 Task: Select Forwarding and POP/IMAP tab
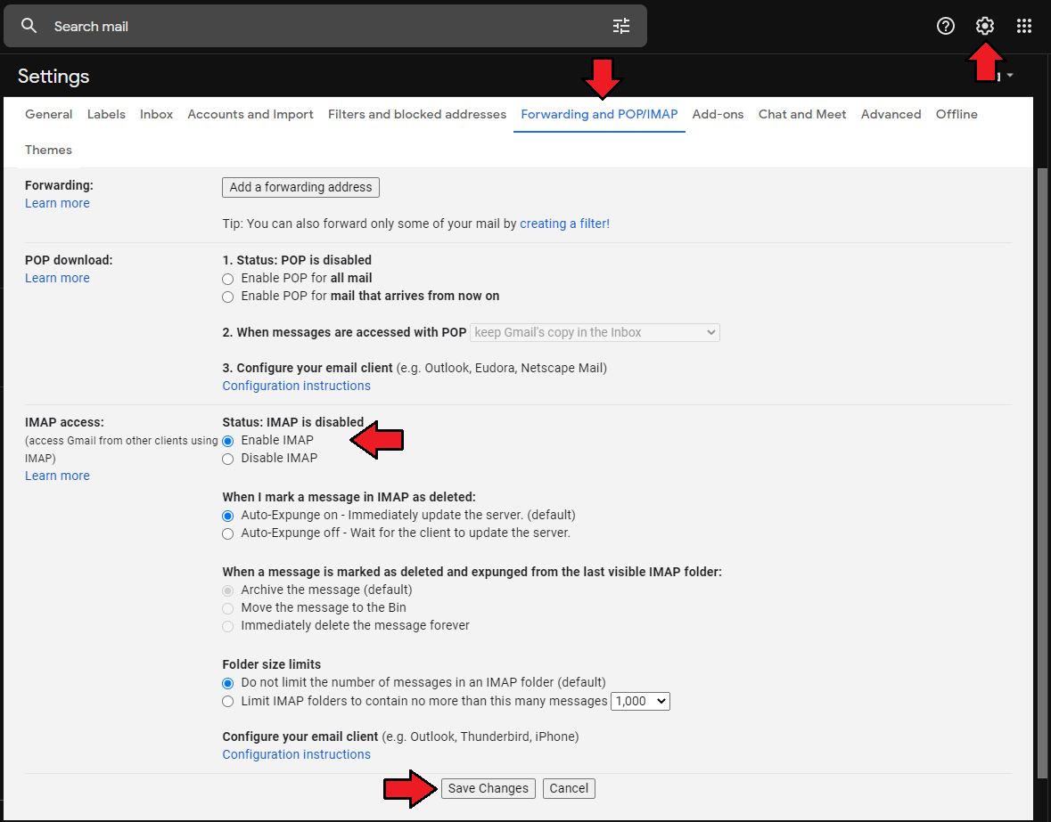(x=599, y=115)
